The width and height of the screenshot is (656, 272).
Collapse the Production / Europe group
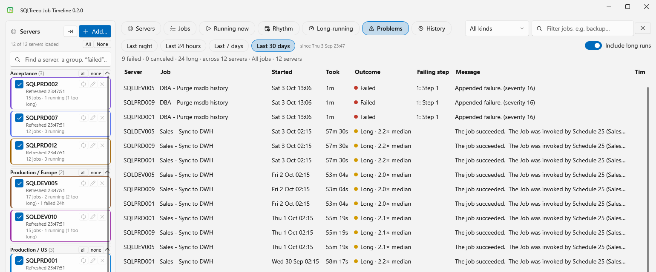coord(107,173)
